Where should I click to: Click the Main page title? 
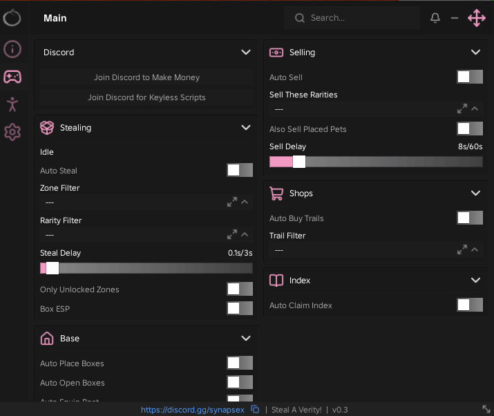55,18
